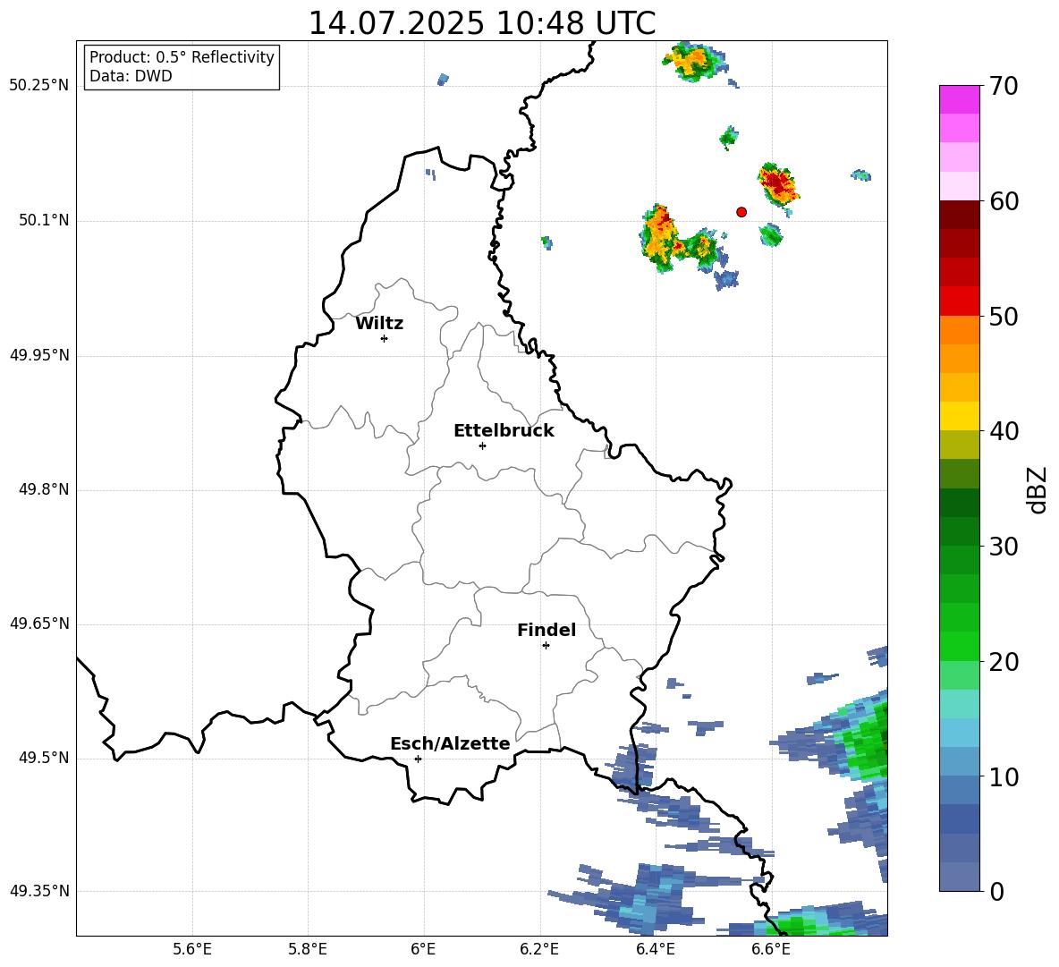Click the 20 colorbar tick label
This screenshot has height=967, width=1059.
click(1004, 662)
